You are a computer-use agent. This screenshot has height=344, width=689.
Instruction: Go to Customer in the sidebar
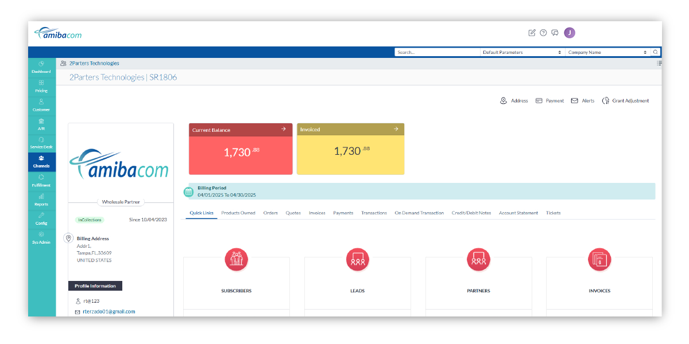click(41, 105)
